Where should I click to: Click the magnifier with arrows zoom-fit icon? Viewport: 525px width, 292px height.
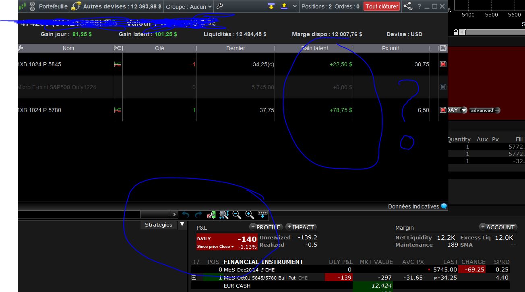[x=224, y=215]
